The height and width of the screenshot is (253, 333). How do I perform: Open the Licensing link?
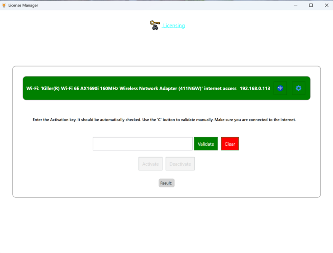click(174, 26)
